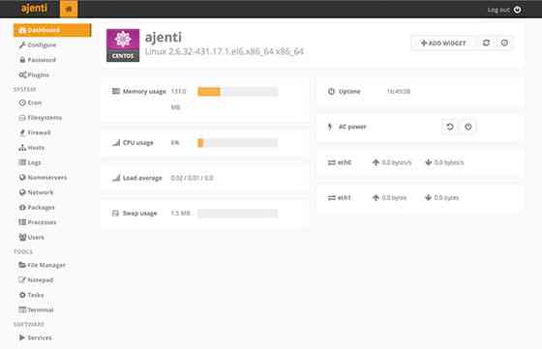Click the eth0 network arrows icon

(331, 162)
